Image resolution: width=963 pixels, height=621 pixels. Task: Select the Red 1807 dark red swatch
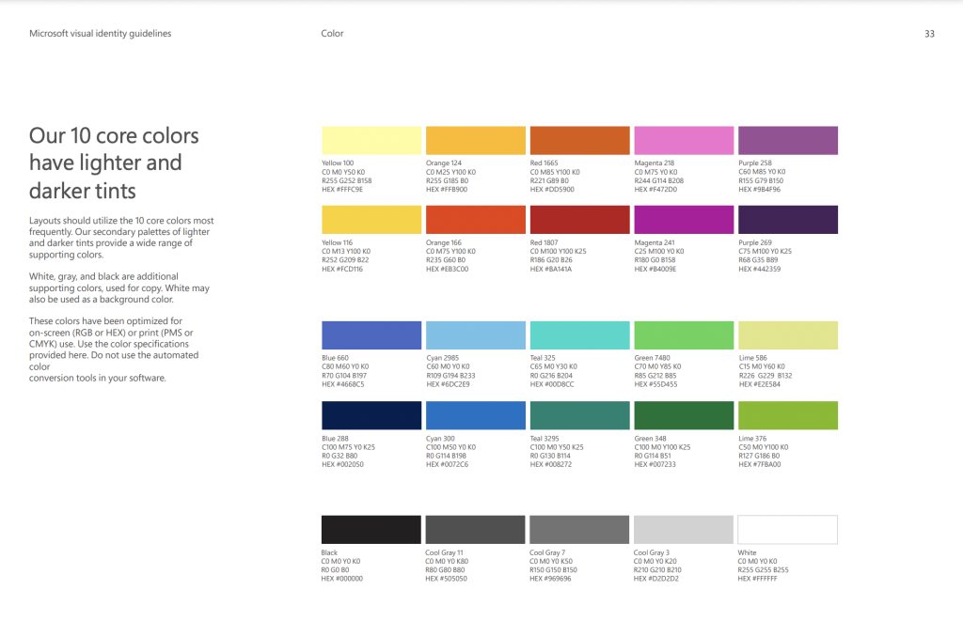(579, 220)
